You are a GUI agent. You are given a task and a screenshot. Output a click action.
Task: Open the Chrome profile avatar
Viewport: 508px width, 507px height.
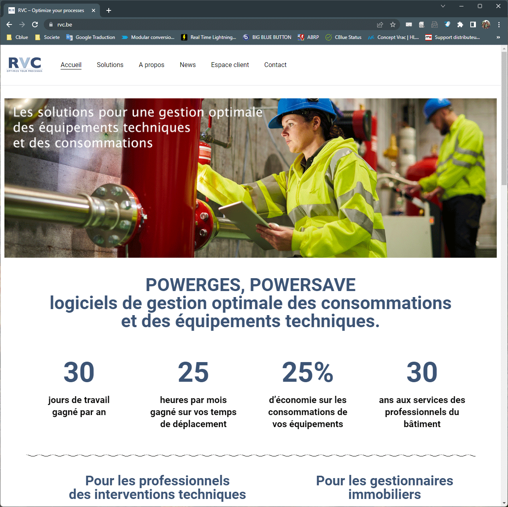tap(486, 24)
